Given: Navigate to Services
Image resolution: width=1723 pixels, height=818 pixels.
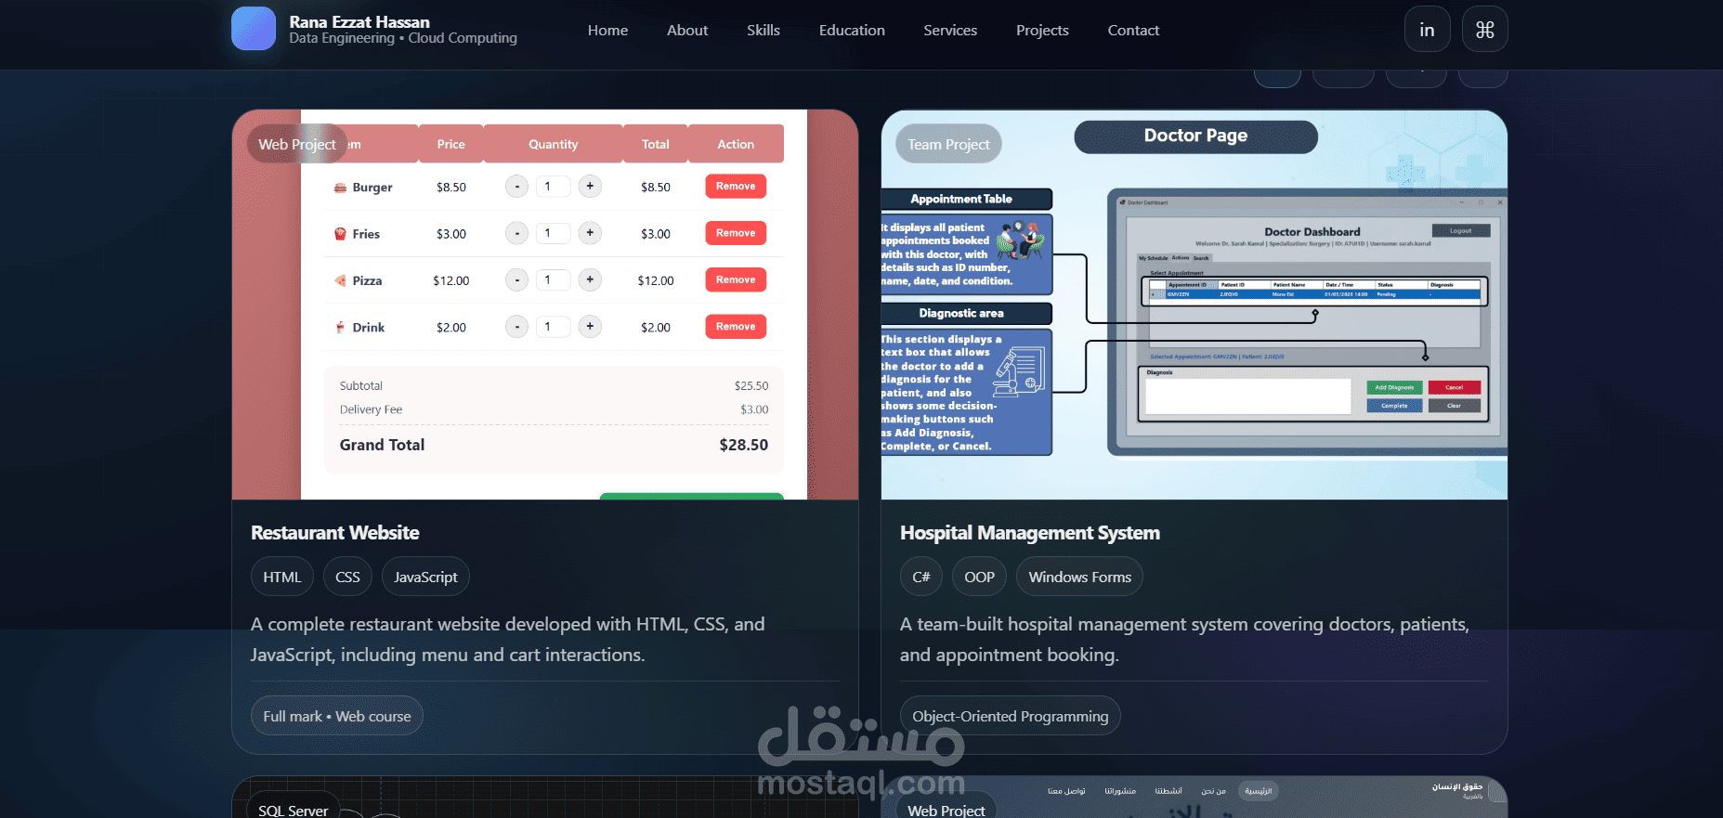Looking at the screenshot, I should 950,30.
